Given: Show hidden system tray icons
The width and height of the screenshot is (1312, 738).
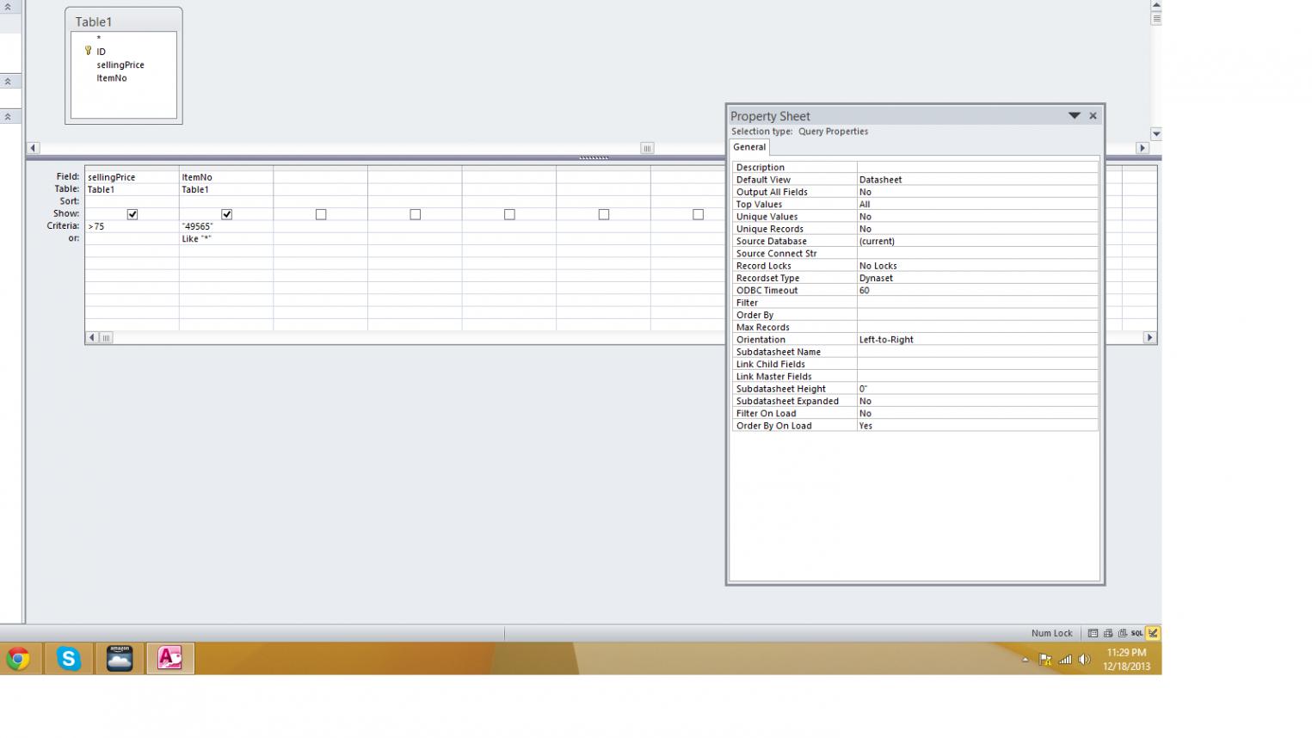Looking at the screenshot, I should pyautogui.click(x=1026, y=660).
